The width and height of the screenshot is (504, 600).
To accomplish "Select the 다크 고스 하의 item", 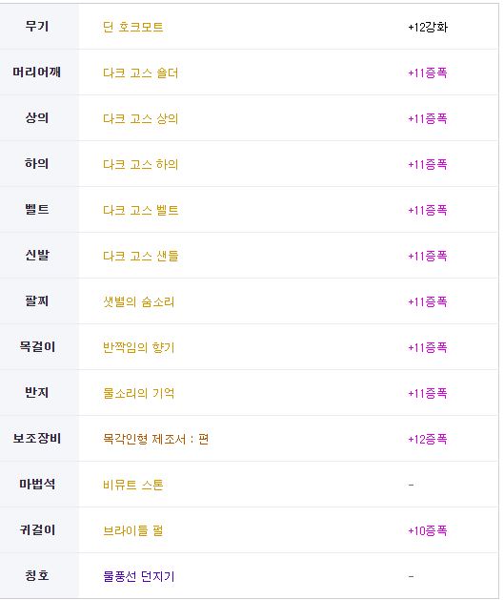I will tap(141, 164).
